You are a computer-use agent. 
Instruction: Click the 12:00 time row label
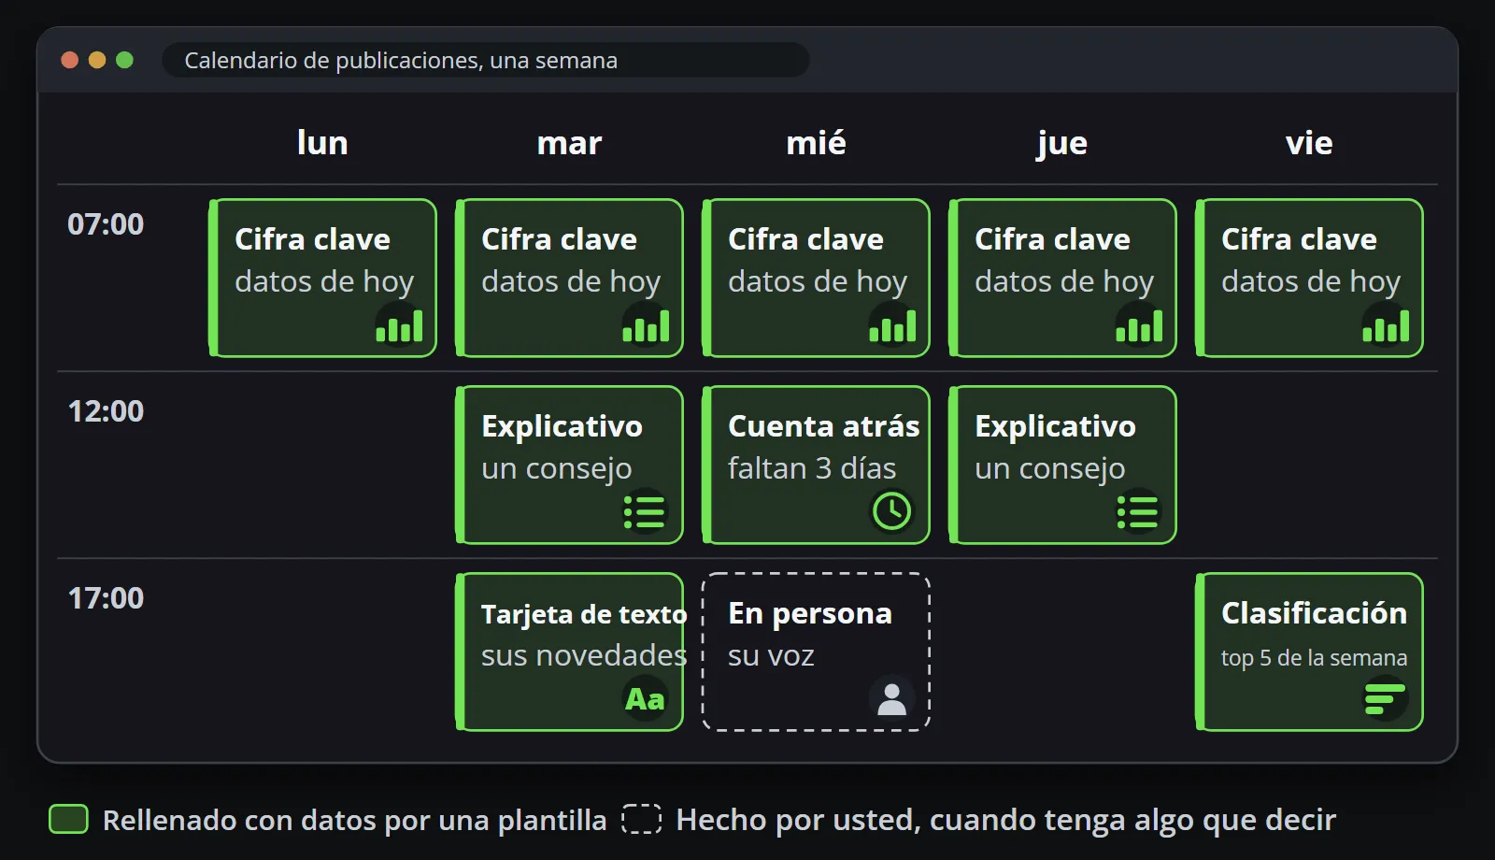[106, 411]
